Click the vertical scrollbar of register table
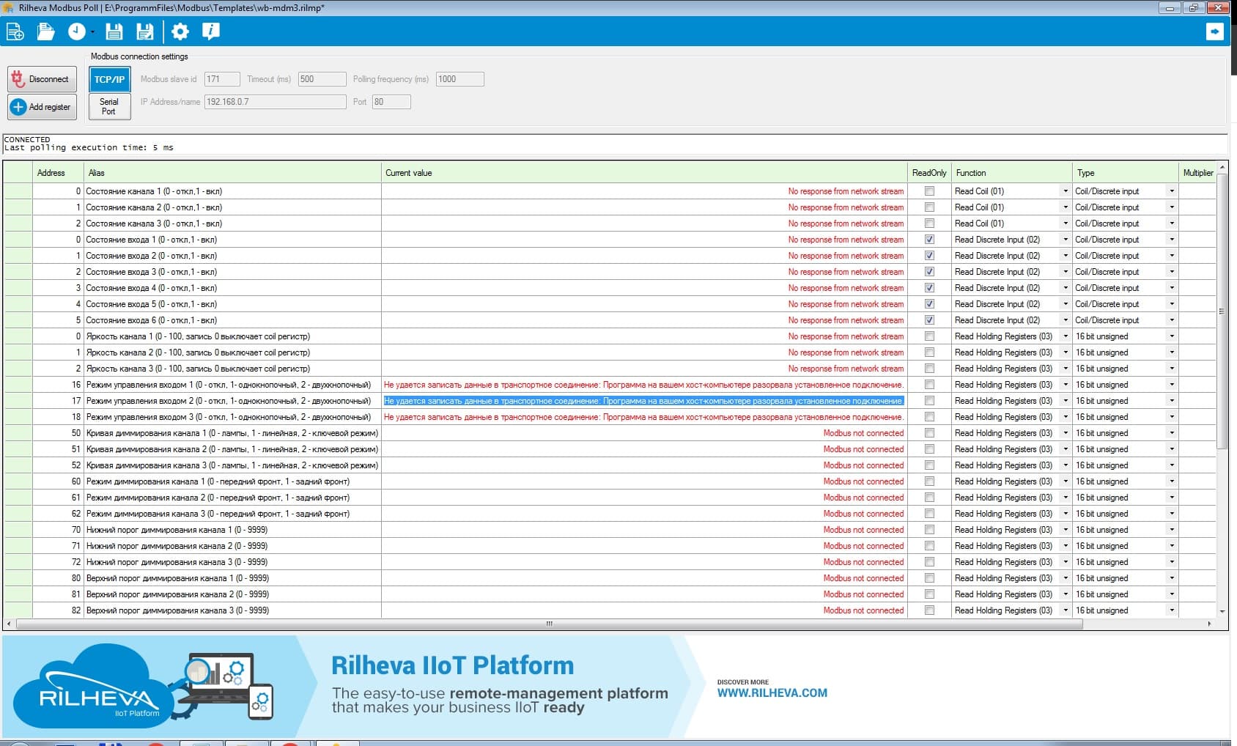Viewport: 1237px width, 746px height. point(1222,311)
